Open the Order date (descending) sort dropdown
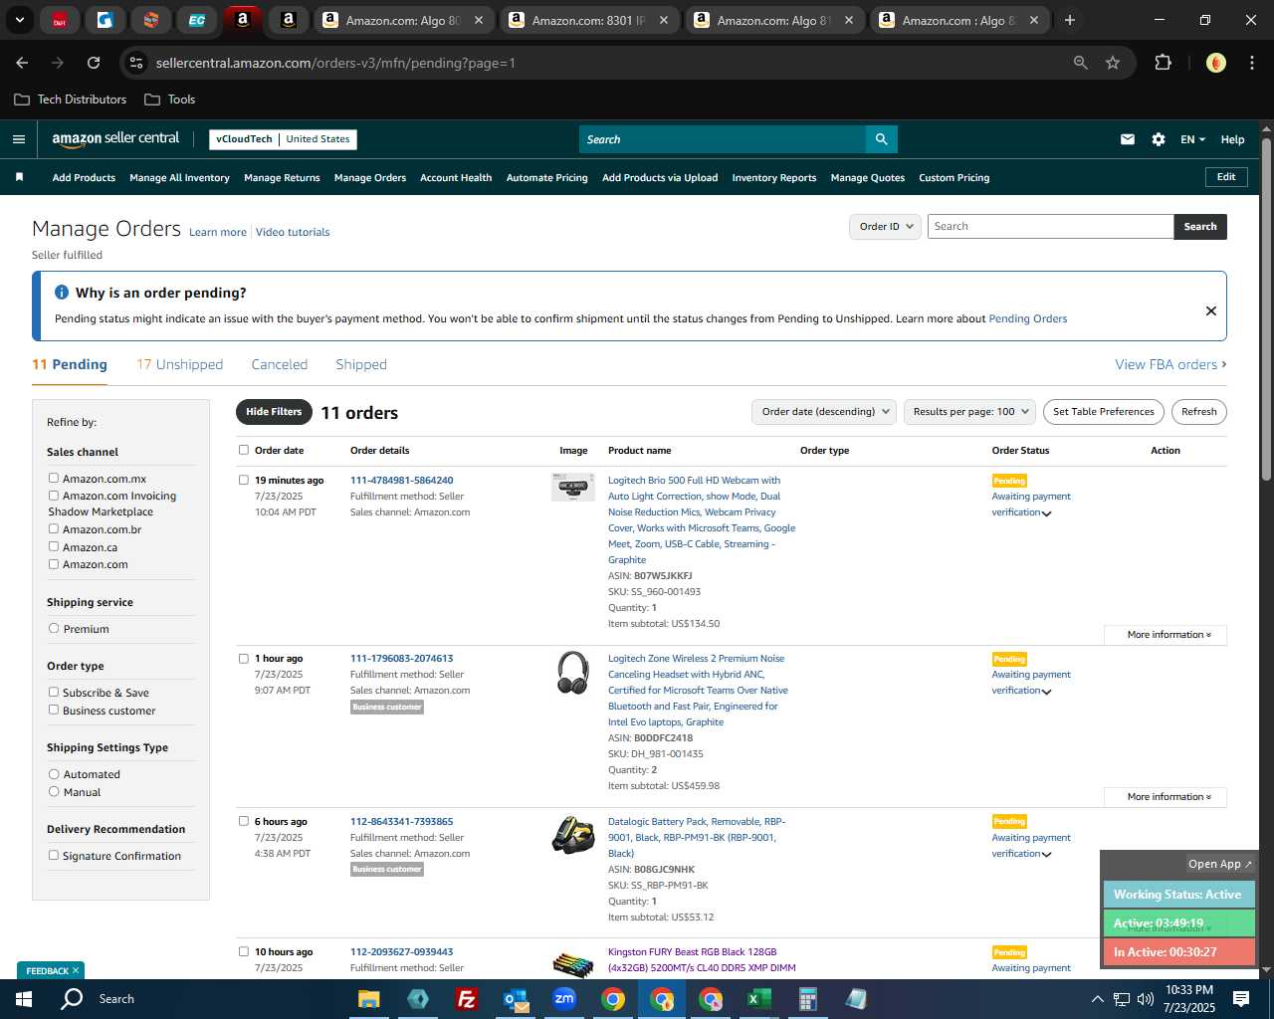Image resolution: width=1274 pixels, height=1019 pixels. [x=824, y=412]
